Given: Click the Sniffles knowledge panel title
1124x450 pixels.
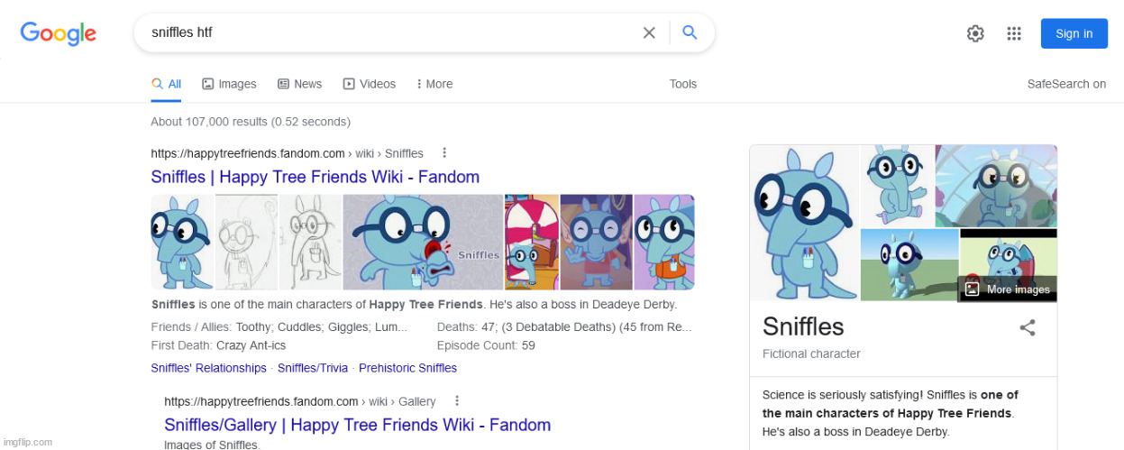Looking at the screenshot, I should [x=803, y=326].
